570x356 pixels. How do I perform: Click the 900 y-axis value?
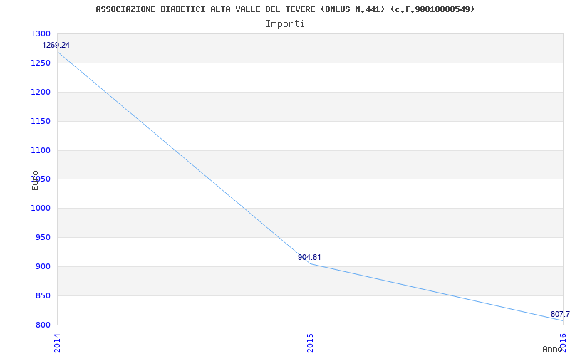coord(43,266)
